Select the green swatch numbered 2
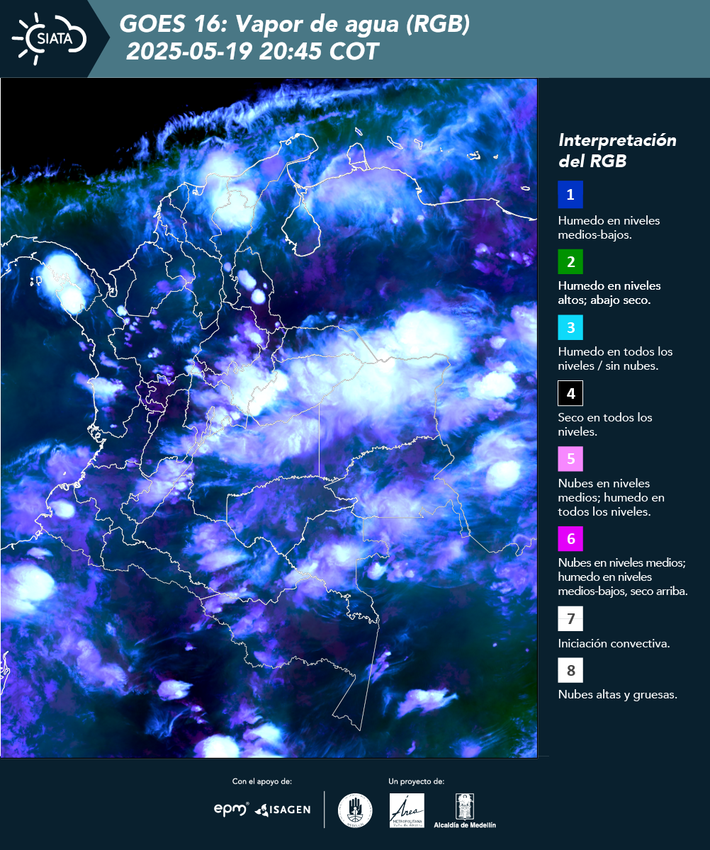Viewport: 710px width, 850px height. [570, 261]
